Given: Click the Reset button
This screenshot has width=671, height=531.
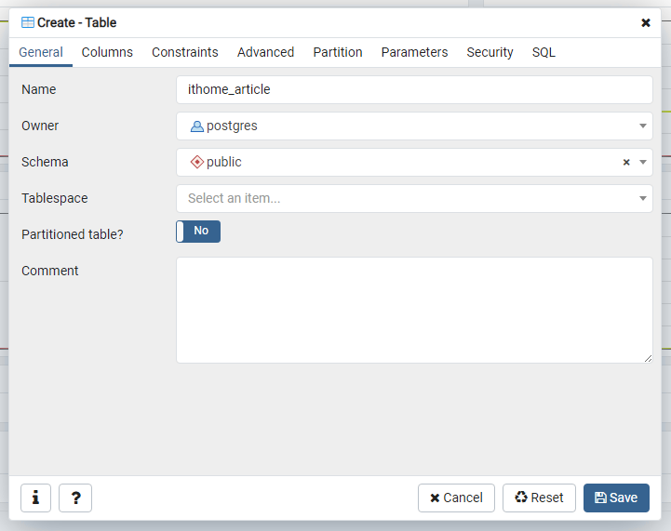Looking at the screenshot, I should [x=539, y=498].
